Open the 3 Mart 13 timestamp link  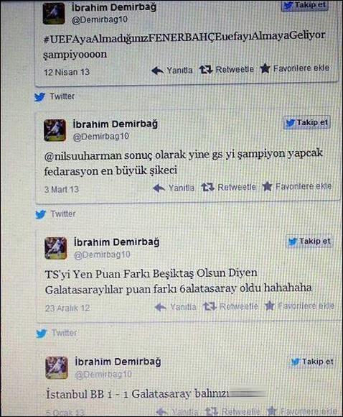62,190
